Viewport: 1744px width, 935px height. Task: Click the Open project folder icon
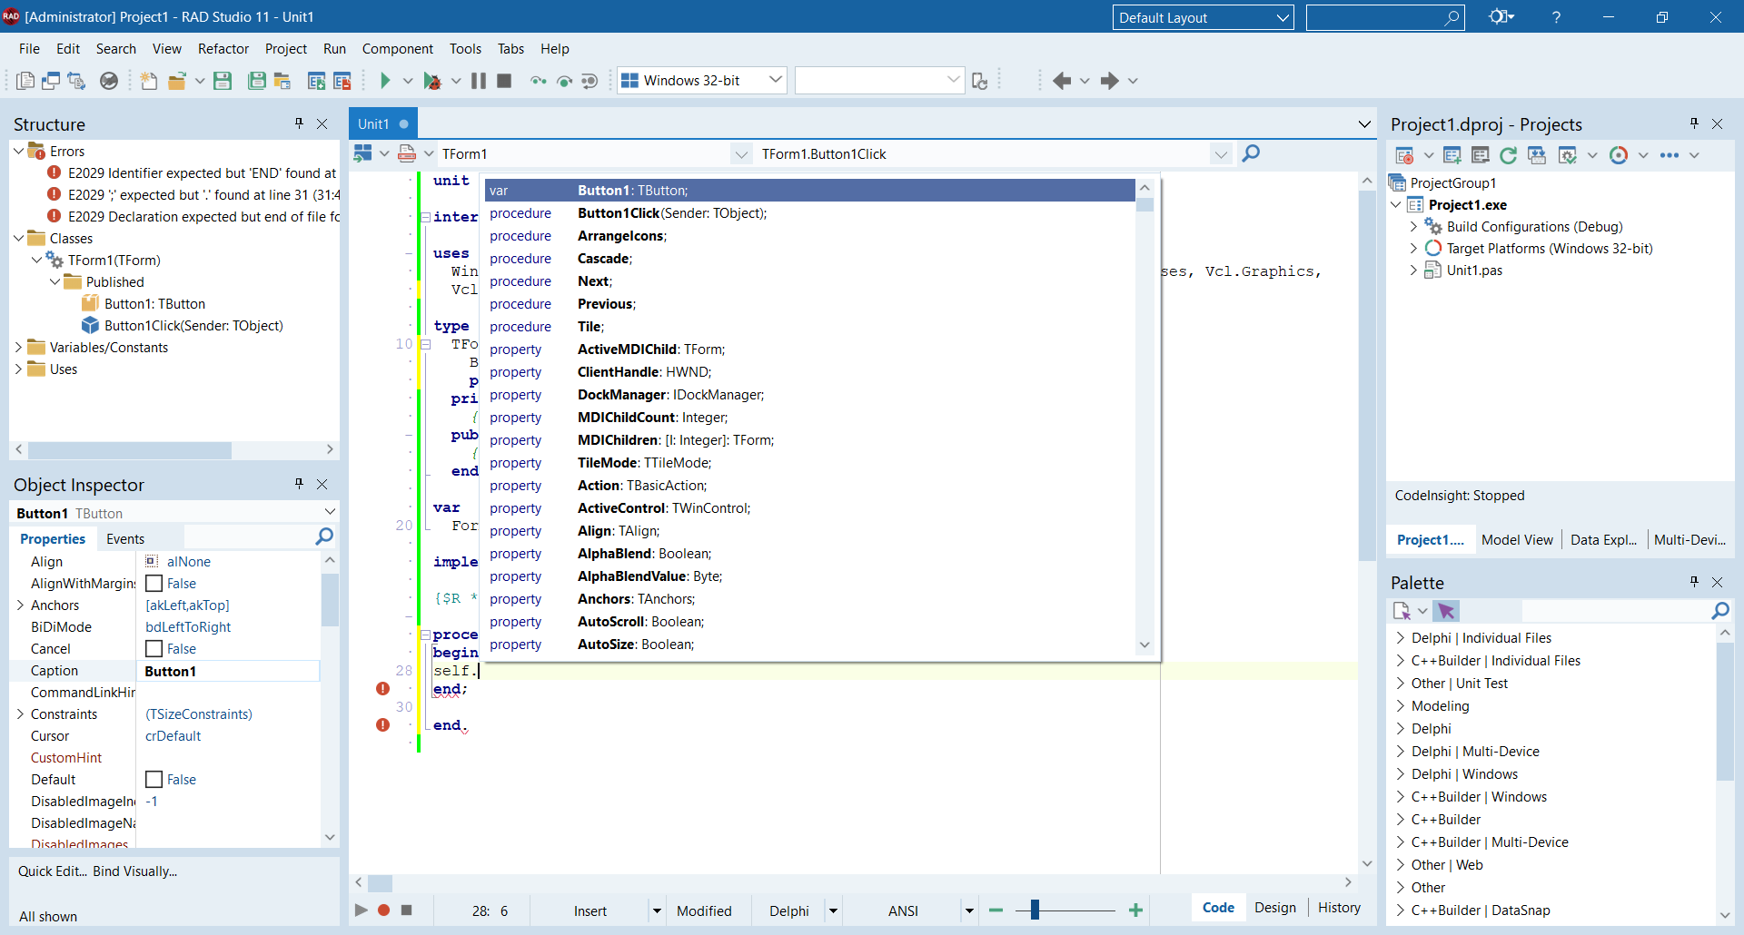177,81
